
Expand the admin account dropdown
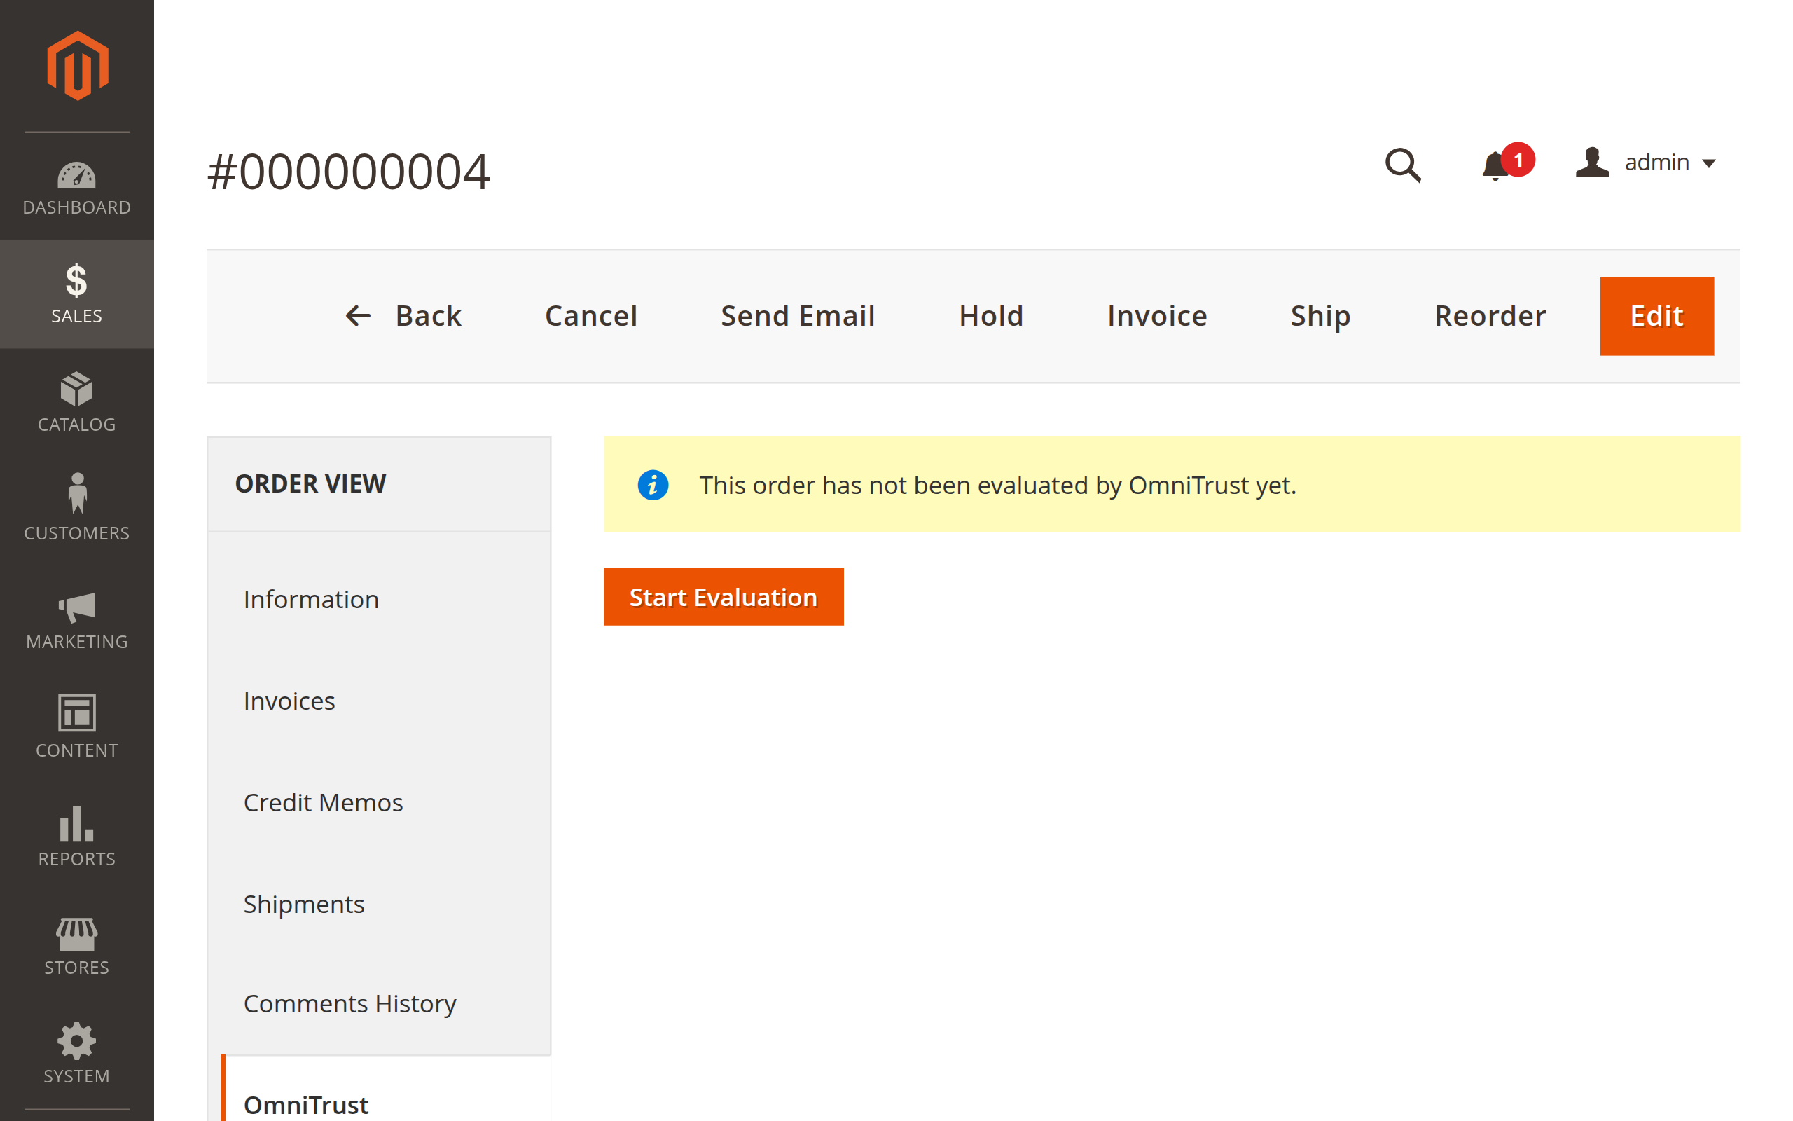(x=1647, y=163)
